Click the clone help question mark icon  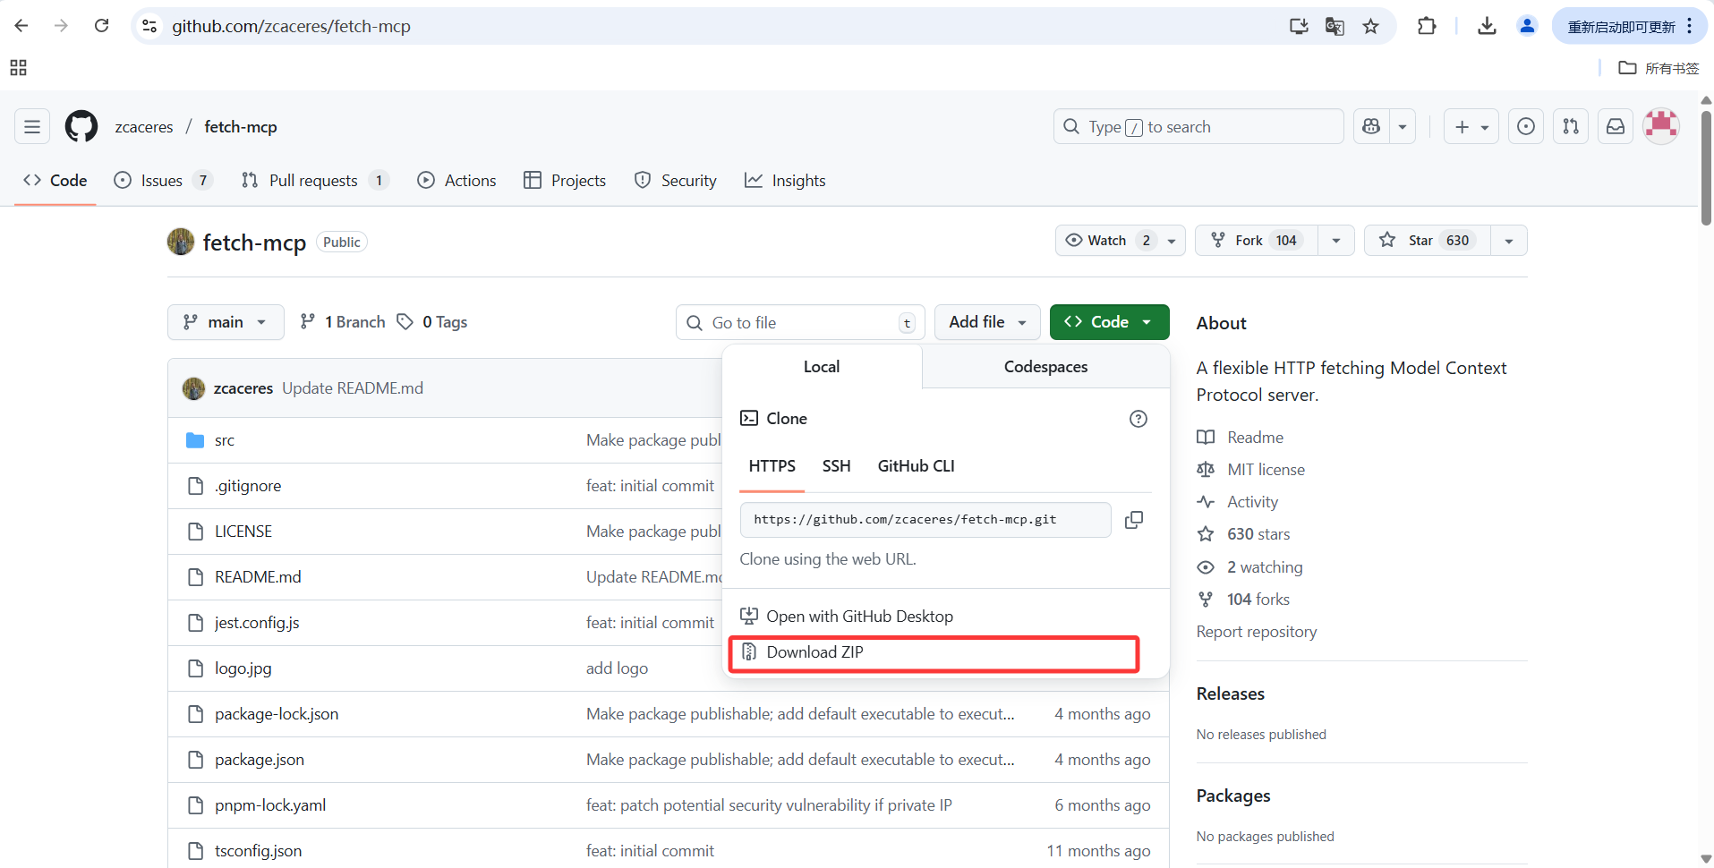pos(1138,419)
